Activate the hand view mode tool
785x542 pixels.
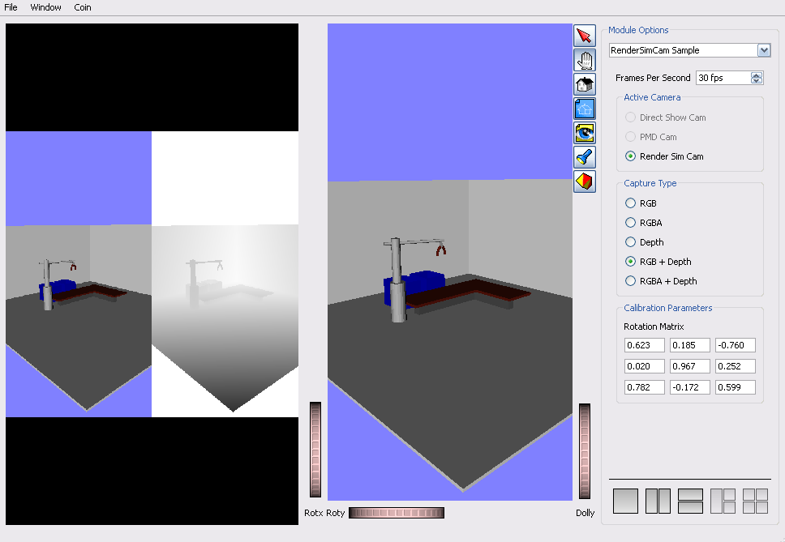[584, 60]
